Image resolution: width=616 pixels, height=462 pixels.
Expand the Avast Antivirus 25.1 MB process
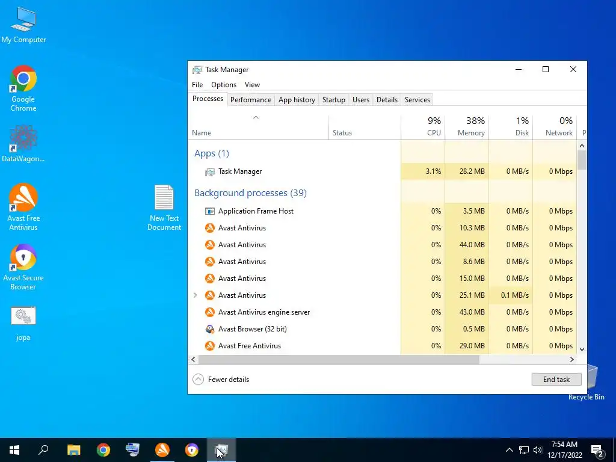[x=196, y=295]
